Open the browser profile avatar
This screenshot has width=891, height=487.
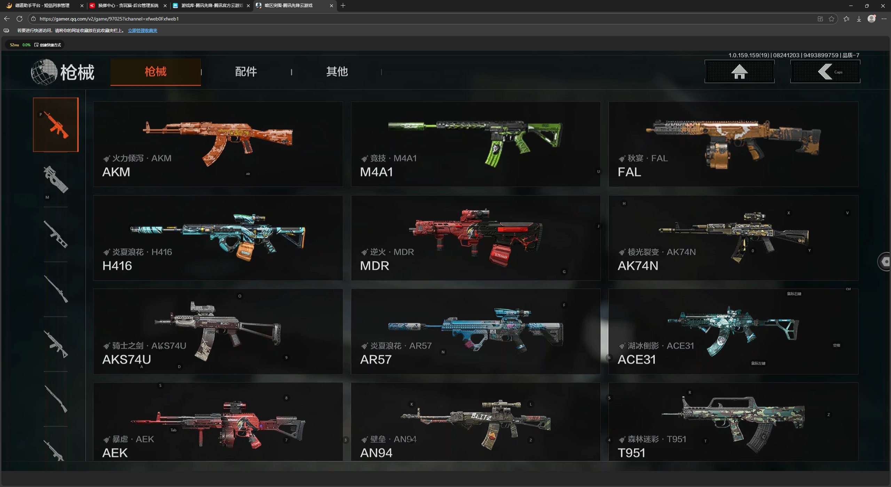click(x=872, y=19)
